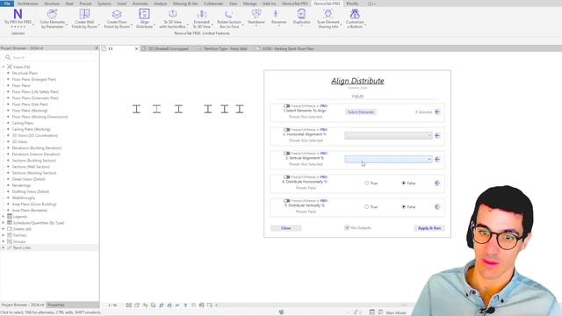562x316 pixels.
Task: Select Ceiling Plans (Working) tree item
Action: (31, 129)
